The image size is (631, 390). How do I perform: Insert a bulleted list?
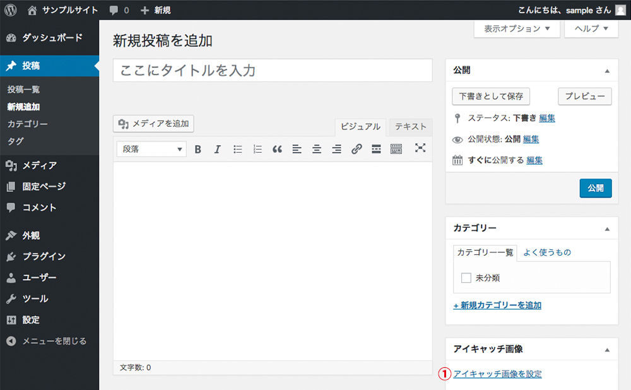238,150
